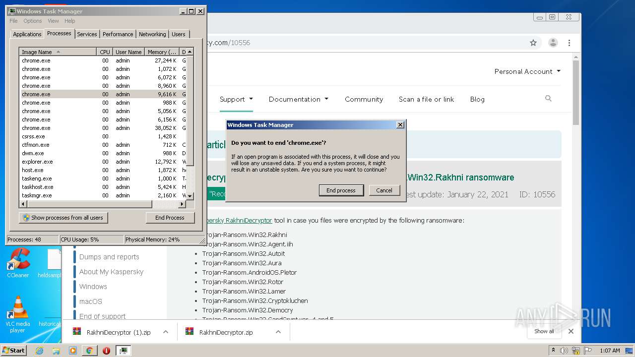Screen dimensions: 635x357
Task: Open Chrome three-dot menu
Action: (x=569, y=43)
